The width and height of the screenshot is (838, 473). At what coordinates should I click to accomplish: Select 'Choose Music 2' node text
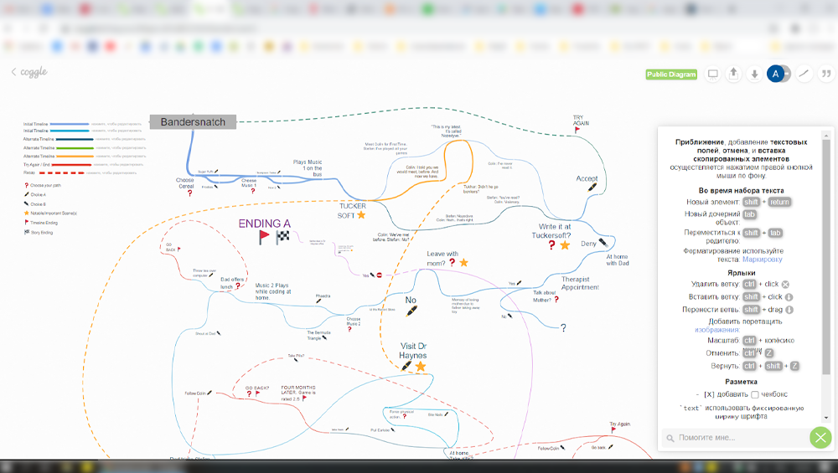pos(354,321)
